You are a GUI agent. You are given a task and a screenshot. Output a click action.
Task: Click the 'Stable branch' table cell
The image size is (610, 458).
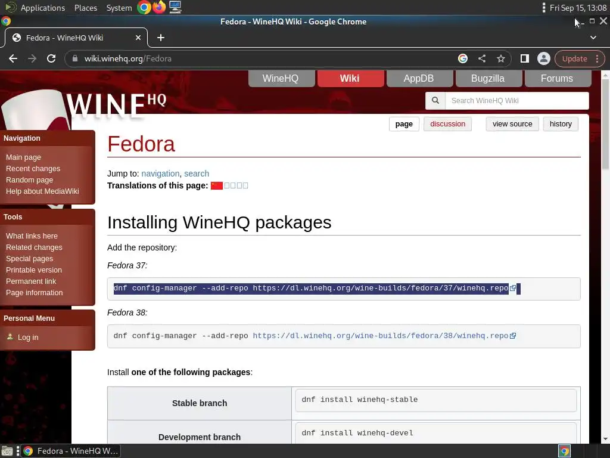pyautogui.click(x=200, y=403)
